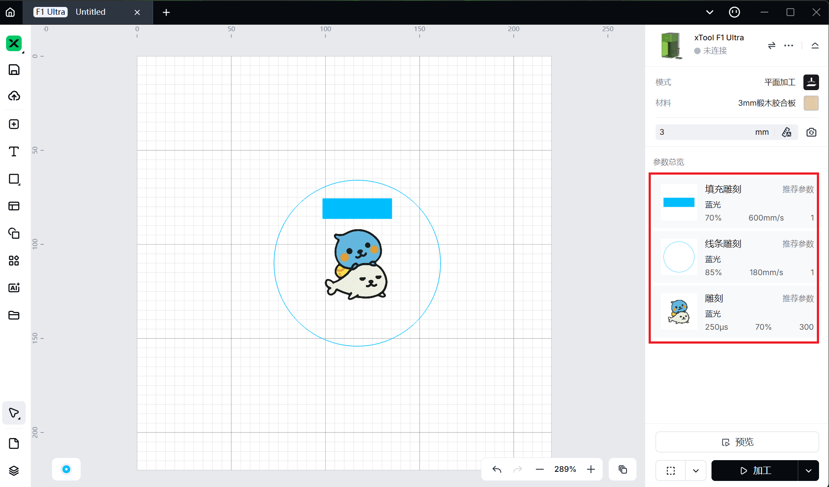Click the 预览 preview button
The image size is (829, 487).
(737, 442)
